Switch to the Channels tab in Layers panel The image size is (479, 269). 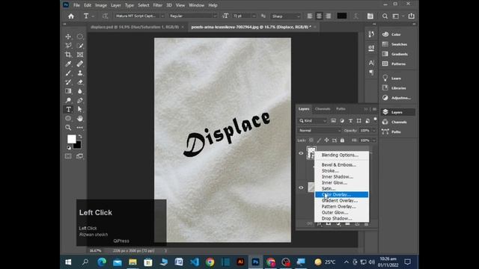(323, 109)
